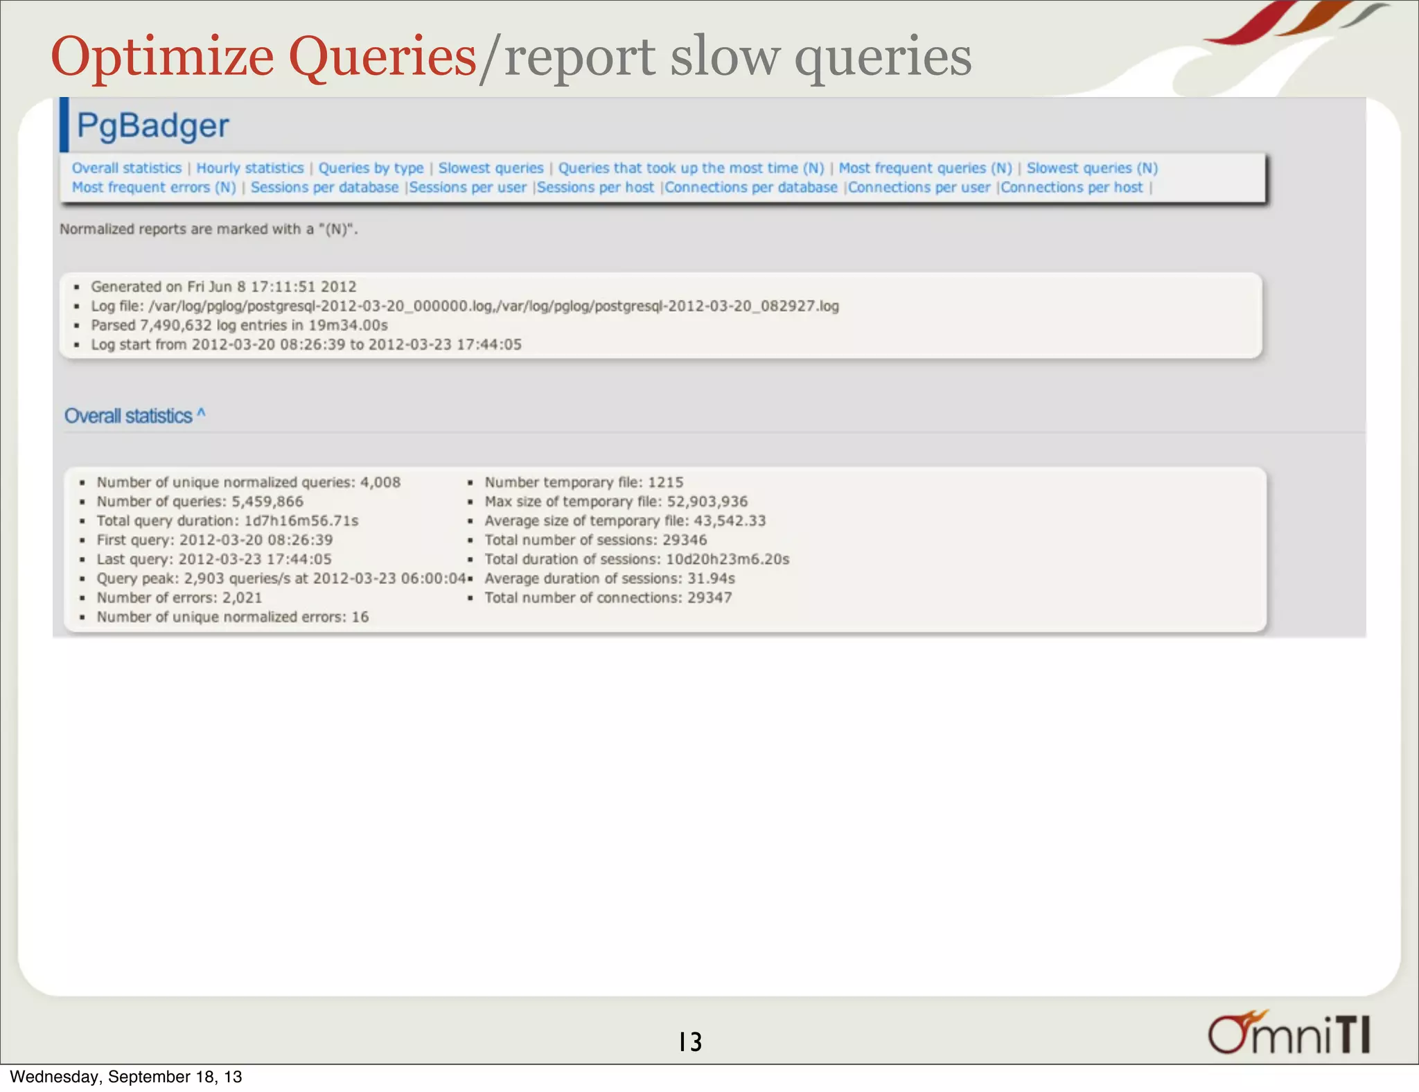Viewport: 1419px width, 1092px height.
Task: Click 'Total number of sessions: 29346'
Action: click(x=596, y=540)
